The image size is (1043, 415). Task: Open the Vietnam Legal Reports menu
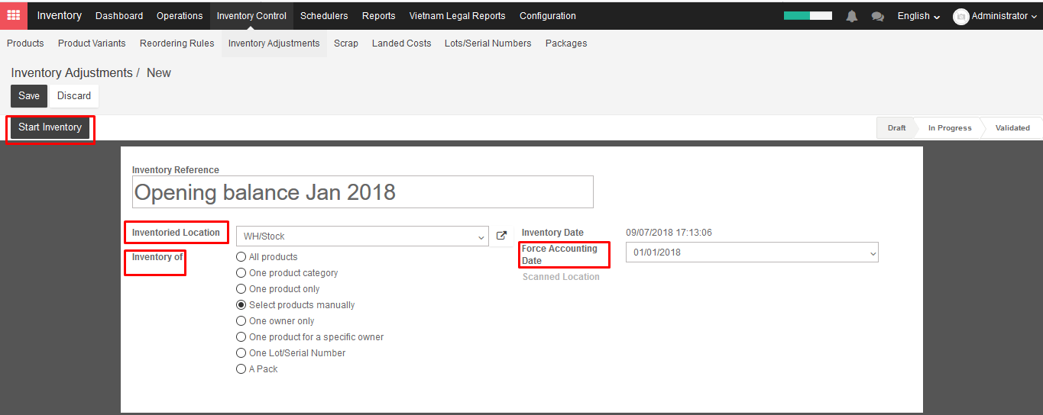click(457, 16)
